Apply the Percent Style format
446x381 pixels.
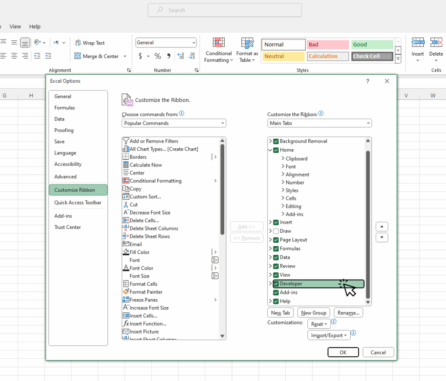coord(158,56)
